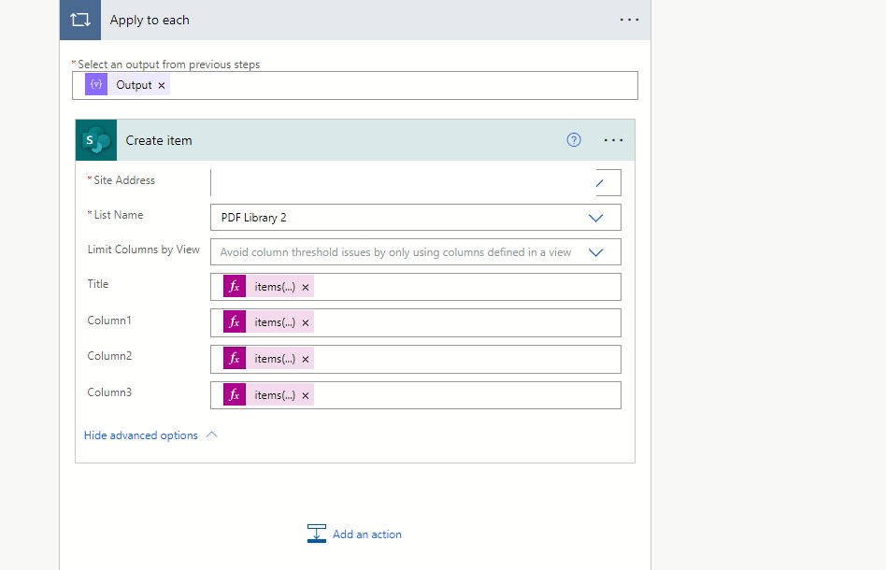The image size is (886, 570).
Task: Click inside the Column1 input box
Action: 415,322
